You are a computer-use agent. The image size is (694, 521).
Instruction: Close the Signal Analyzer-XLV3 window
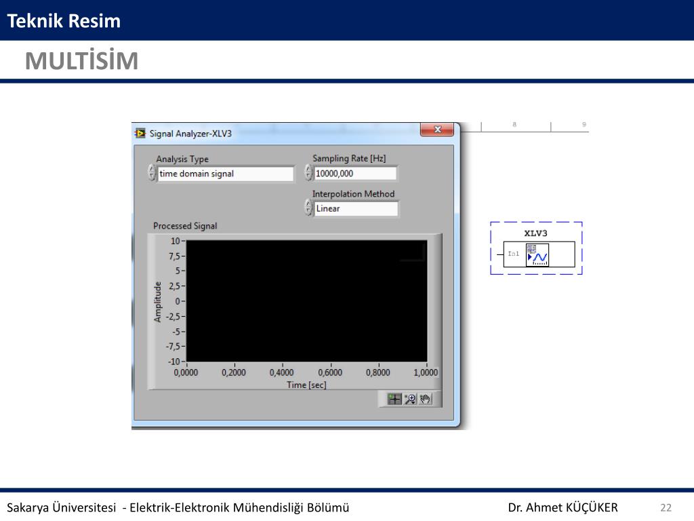point(437,130)
